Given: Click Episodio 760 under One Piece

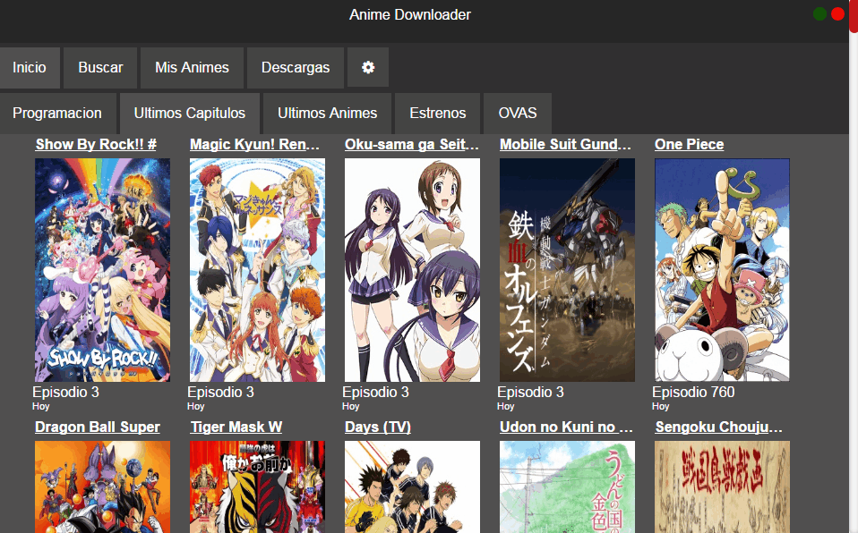Looking at the screenshot, I should click(x=693, y=392).
